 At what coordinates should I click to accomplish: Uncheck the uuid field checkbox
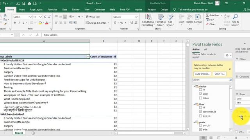coord(200,94)
